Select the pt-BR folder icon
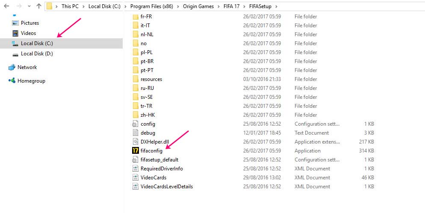The image size is (425, 213). [x=136, y=61]
